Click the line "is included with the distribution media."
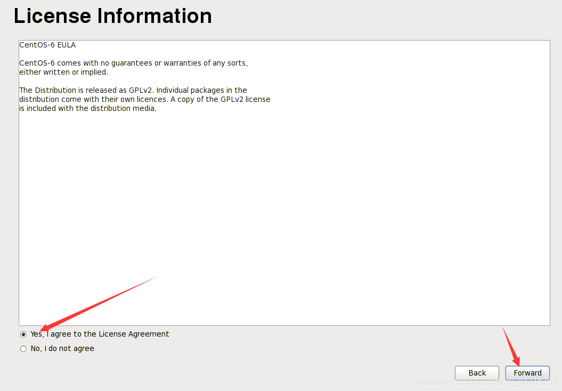 88,108
